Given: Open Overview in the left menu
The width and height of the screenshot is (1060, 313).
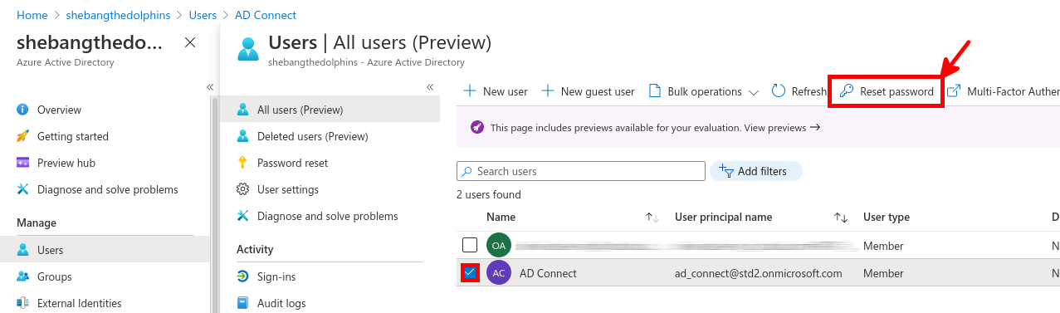Looking at the screenshot, I should [59, 110].
